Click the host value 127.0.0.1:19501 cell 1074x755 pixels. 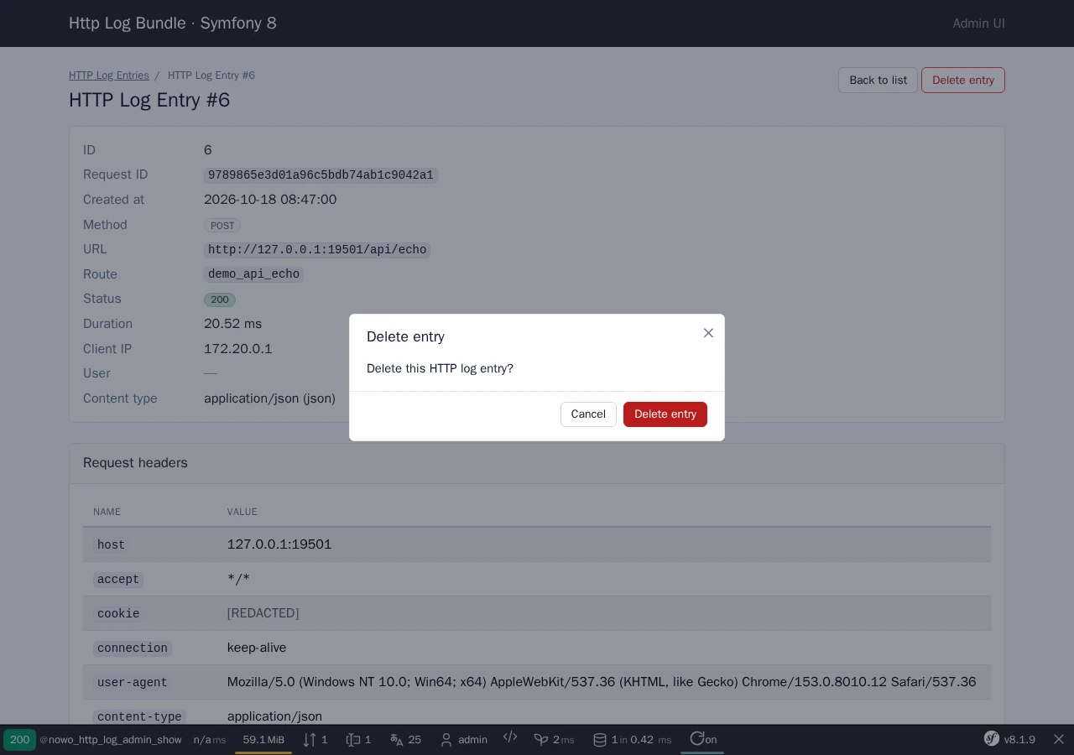coord(604,544)
